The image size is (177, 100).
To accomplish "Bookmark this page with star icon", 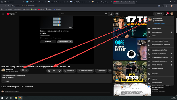I will (162, 6).
